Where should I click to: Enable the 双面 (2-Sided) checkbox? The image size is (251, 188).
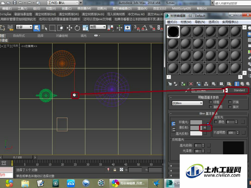coord(230,102)
